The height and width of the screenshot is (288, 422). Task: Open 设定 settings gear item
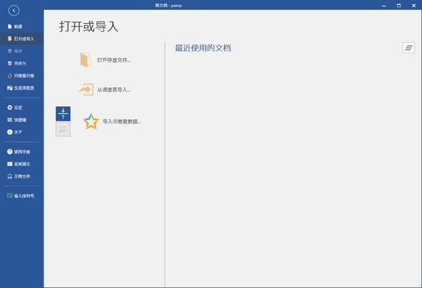(x=18, y=107)
